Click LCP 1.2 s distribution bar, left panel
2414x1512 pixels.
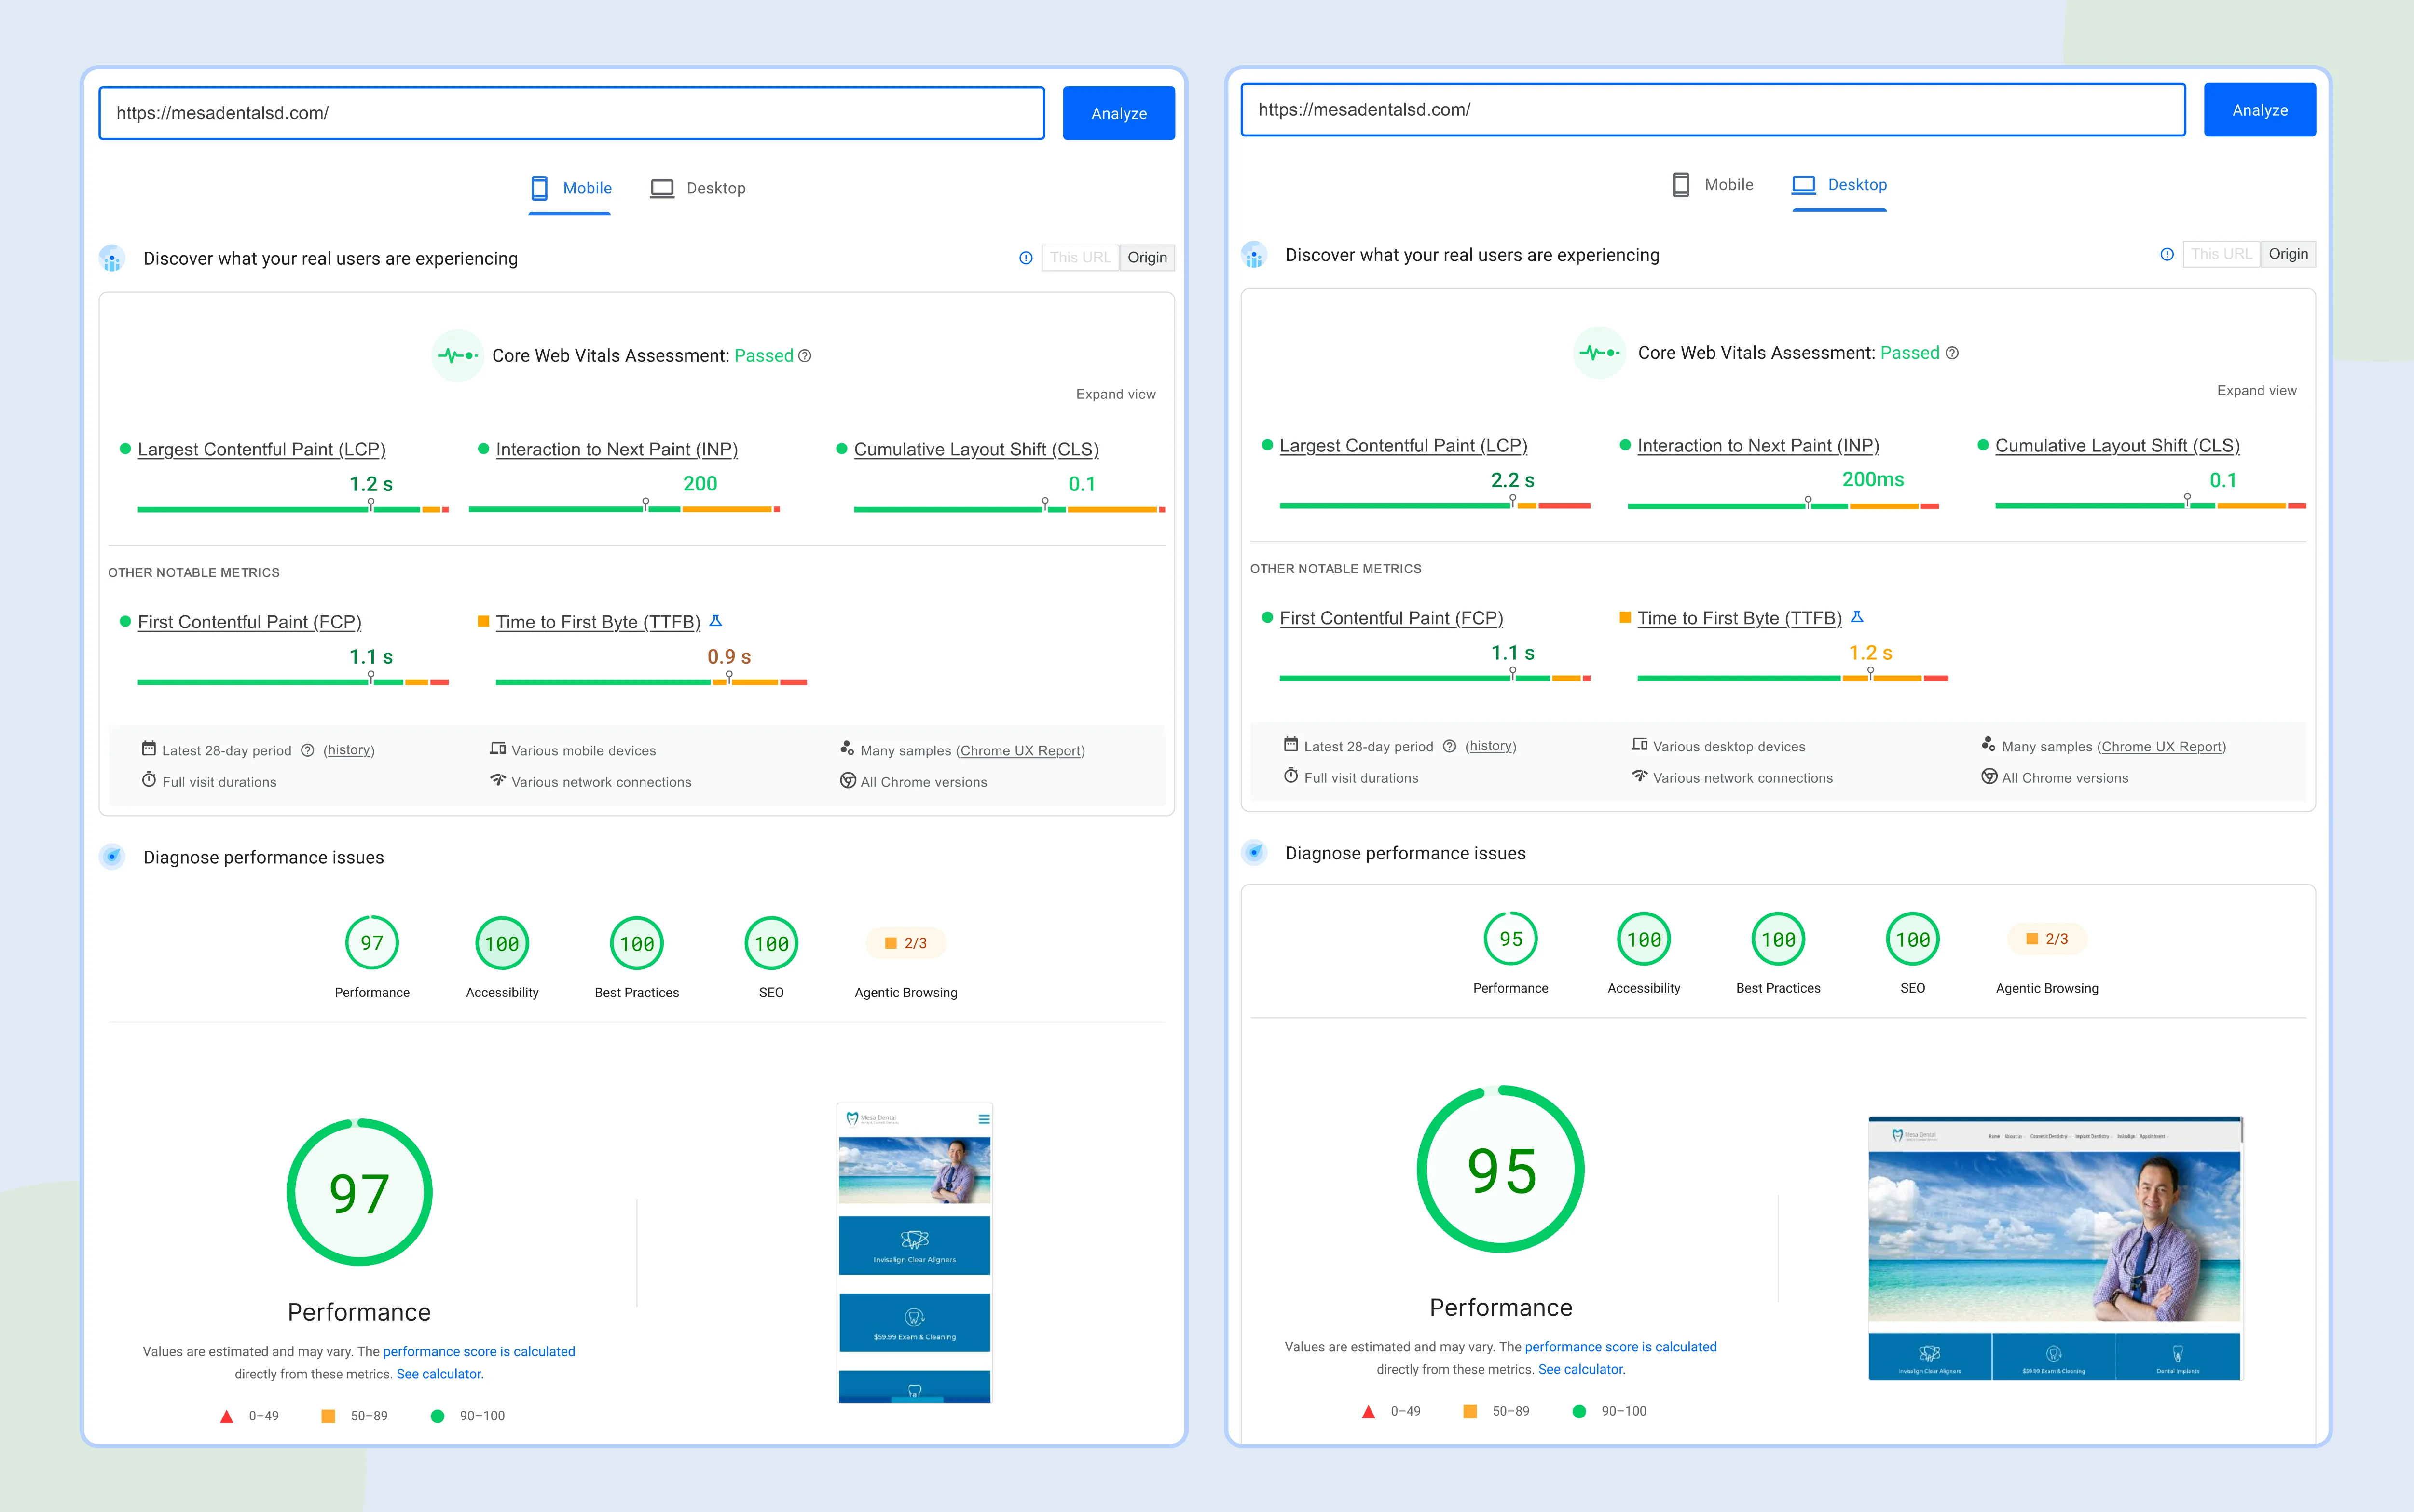[293, 510]
